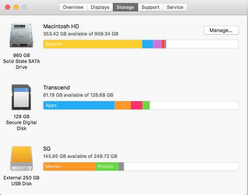The image size is (248, 195).
Task: Click the purple segment in Macintosh HD bar
Action: point(157,44)
